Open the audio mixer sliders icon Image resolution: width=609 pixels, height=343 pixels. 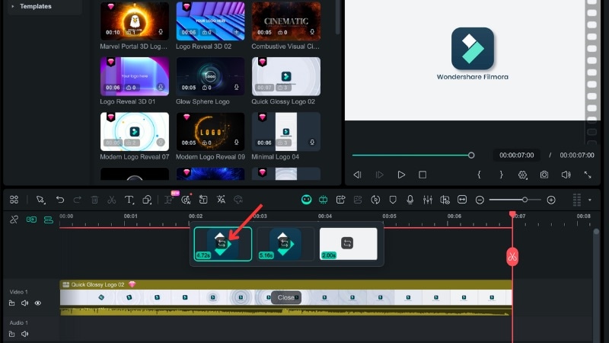[428, 200]
